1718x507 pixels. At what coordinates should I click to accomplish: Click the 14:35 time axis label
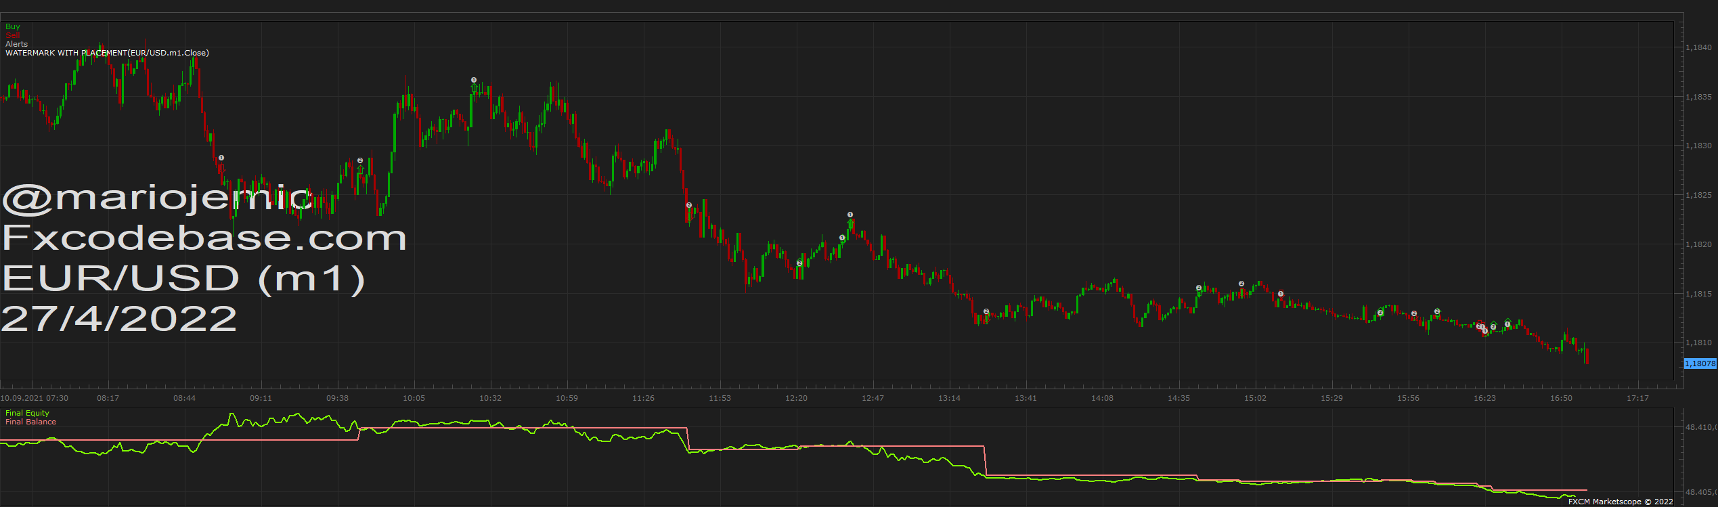coord(1179,398)
